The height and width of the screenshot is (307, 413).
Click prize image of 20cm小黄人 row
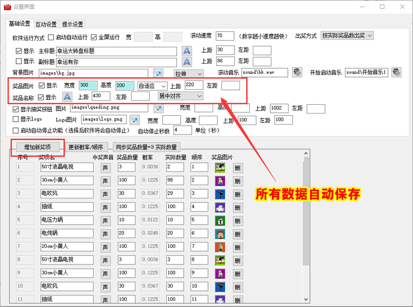click(220, 247)
